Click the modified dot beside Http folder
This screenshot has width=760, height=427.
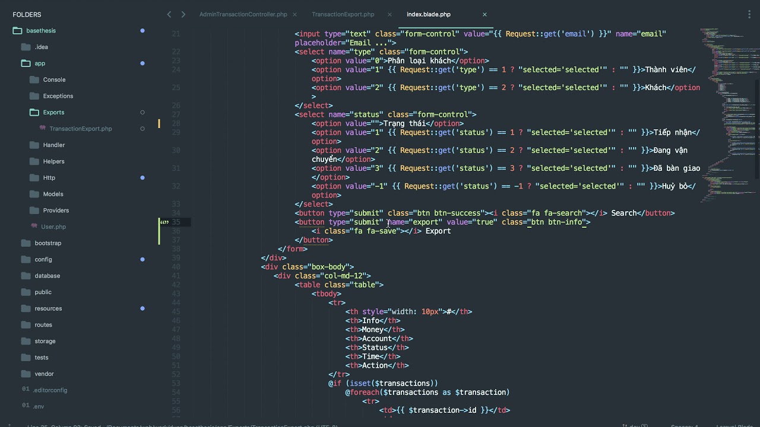[x=142, y=178]
